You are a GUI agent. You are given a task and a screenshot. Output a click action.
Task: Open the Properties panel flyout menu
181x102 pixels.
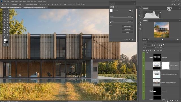(135, 4)
